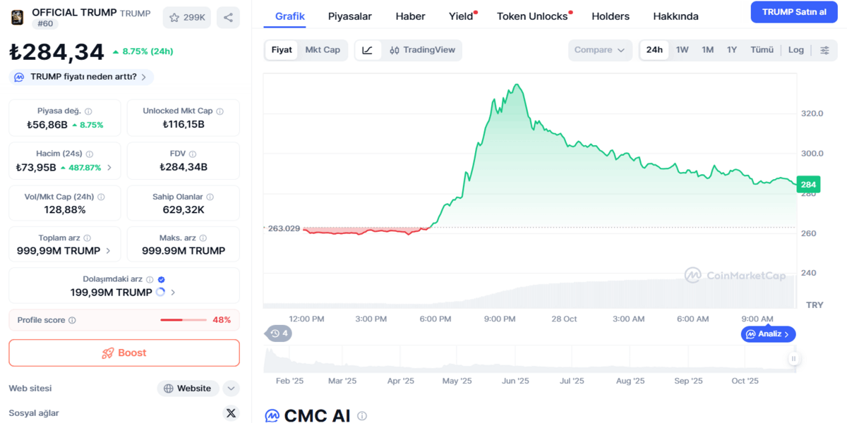This screenshot has width=847, height=423.
Task: Click the X social network icon
Action: pyautogui.click(x=231, y=413)
